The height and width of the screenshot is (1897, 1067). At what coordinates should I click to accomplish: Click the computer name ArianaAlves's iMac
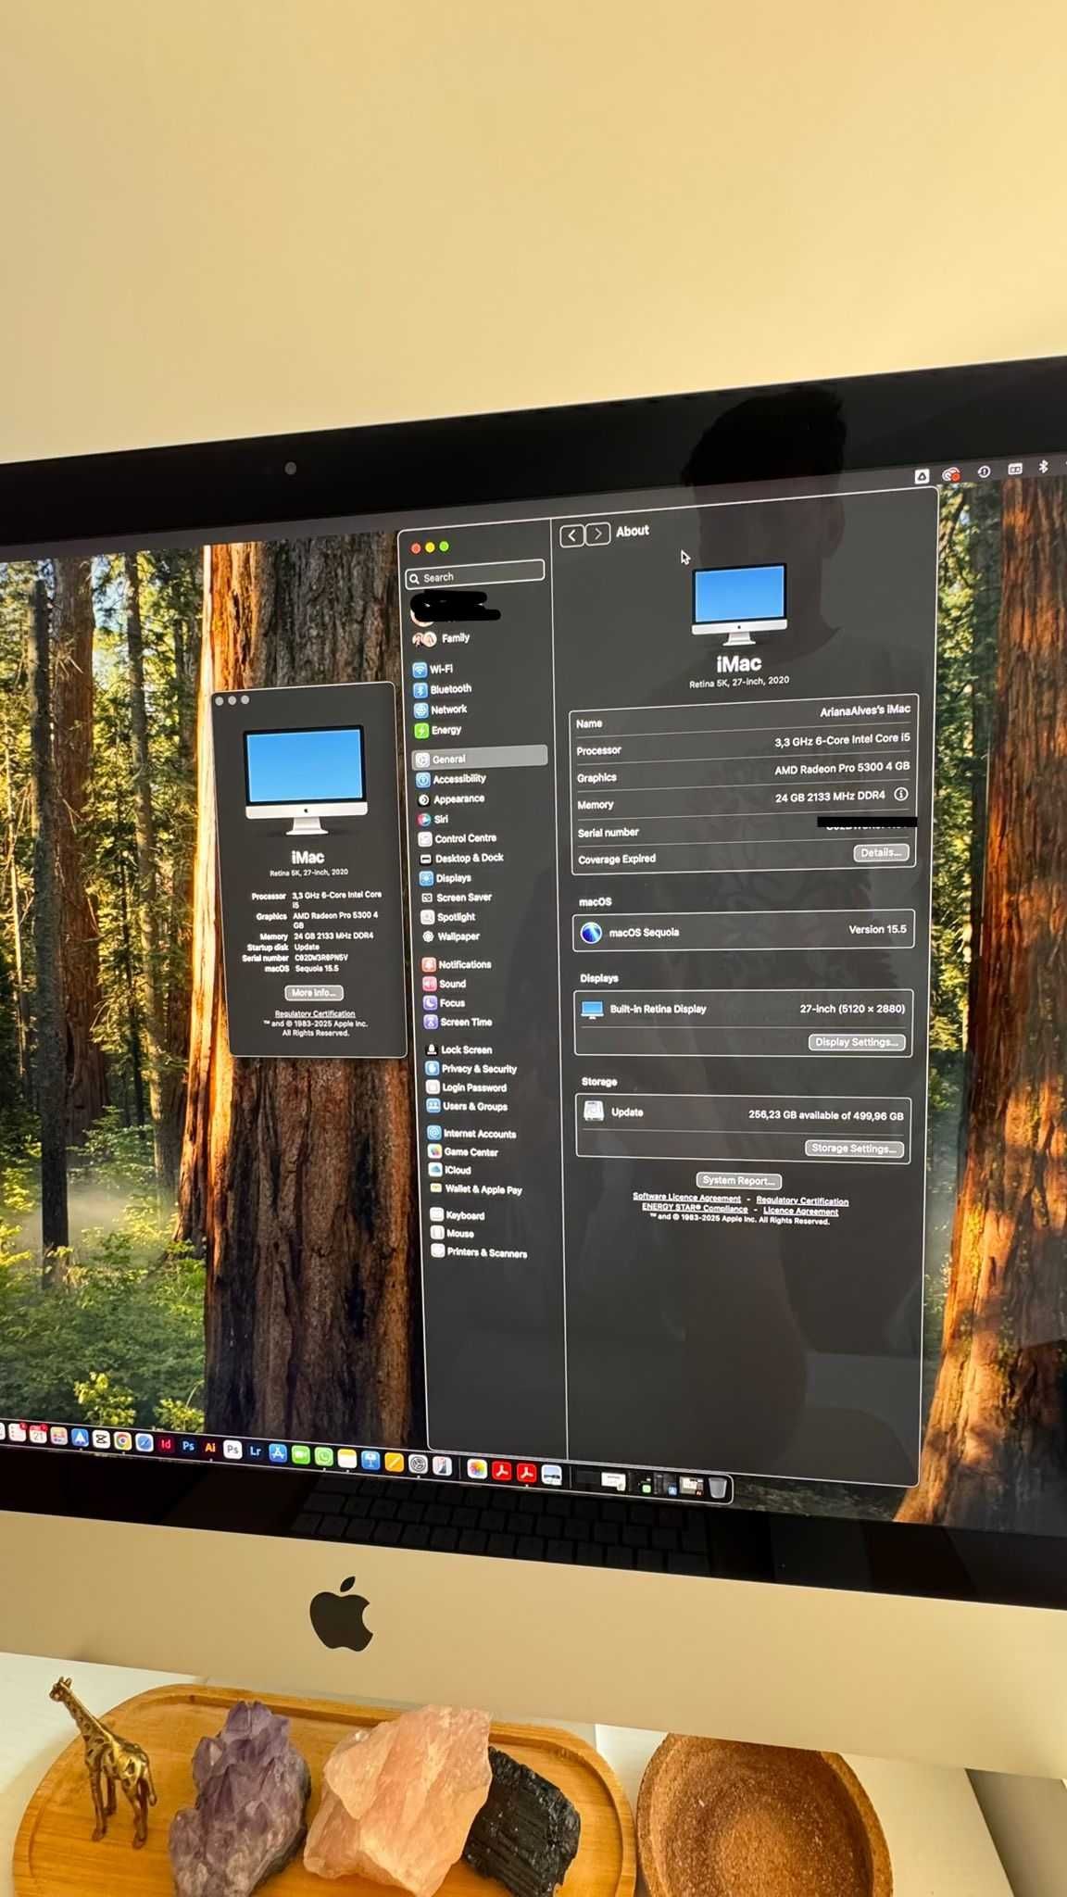(864, 710)
